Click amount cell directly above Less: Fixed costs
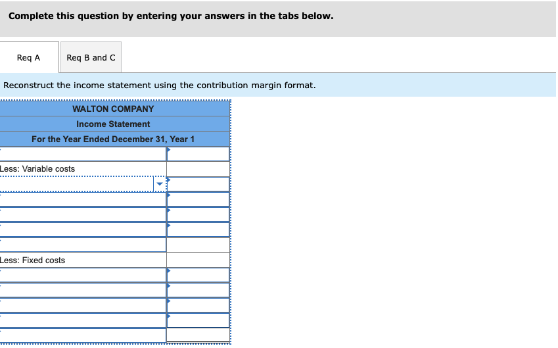 point(198,245)
